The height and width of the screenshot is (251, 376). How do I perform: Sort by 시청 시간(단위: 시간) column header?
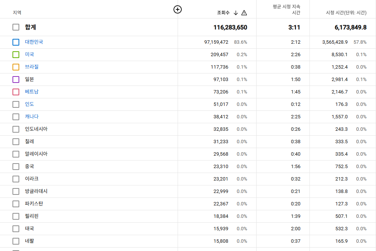click(346, 13)
